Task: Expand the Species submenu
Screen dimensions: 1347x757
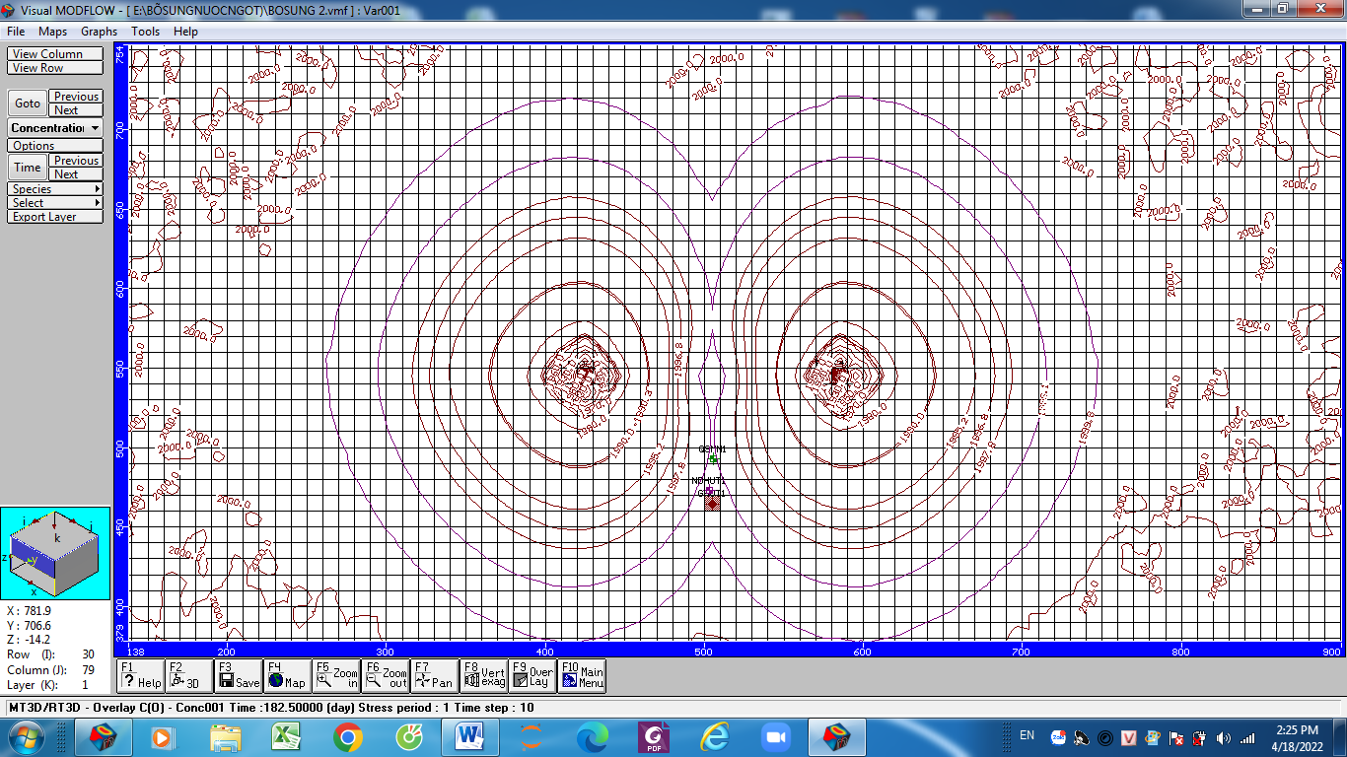Action: tap(54, 189)
